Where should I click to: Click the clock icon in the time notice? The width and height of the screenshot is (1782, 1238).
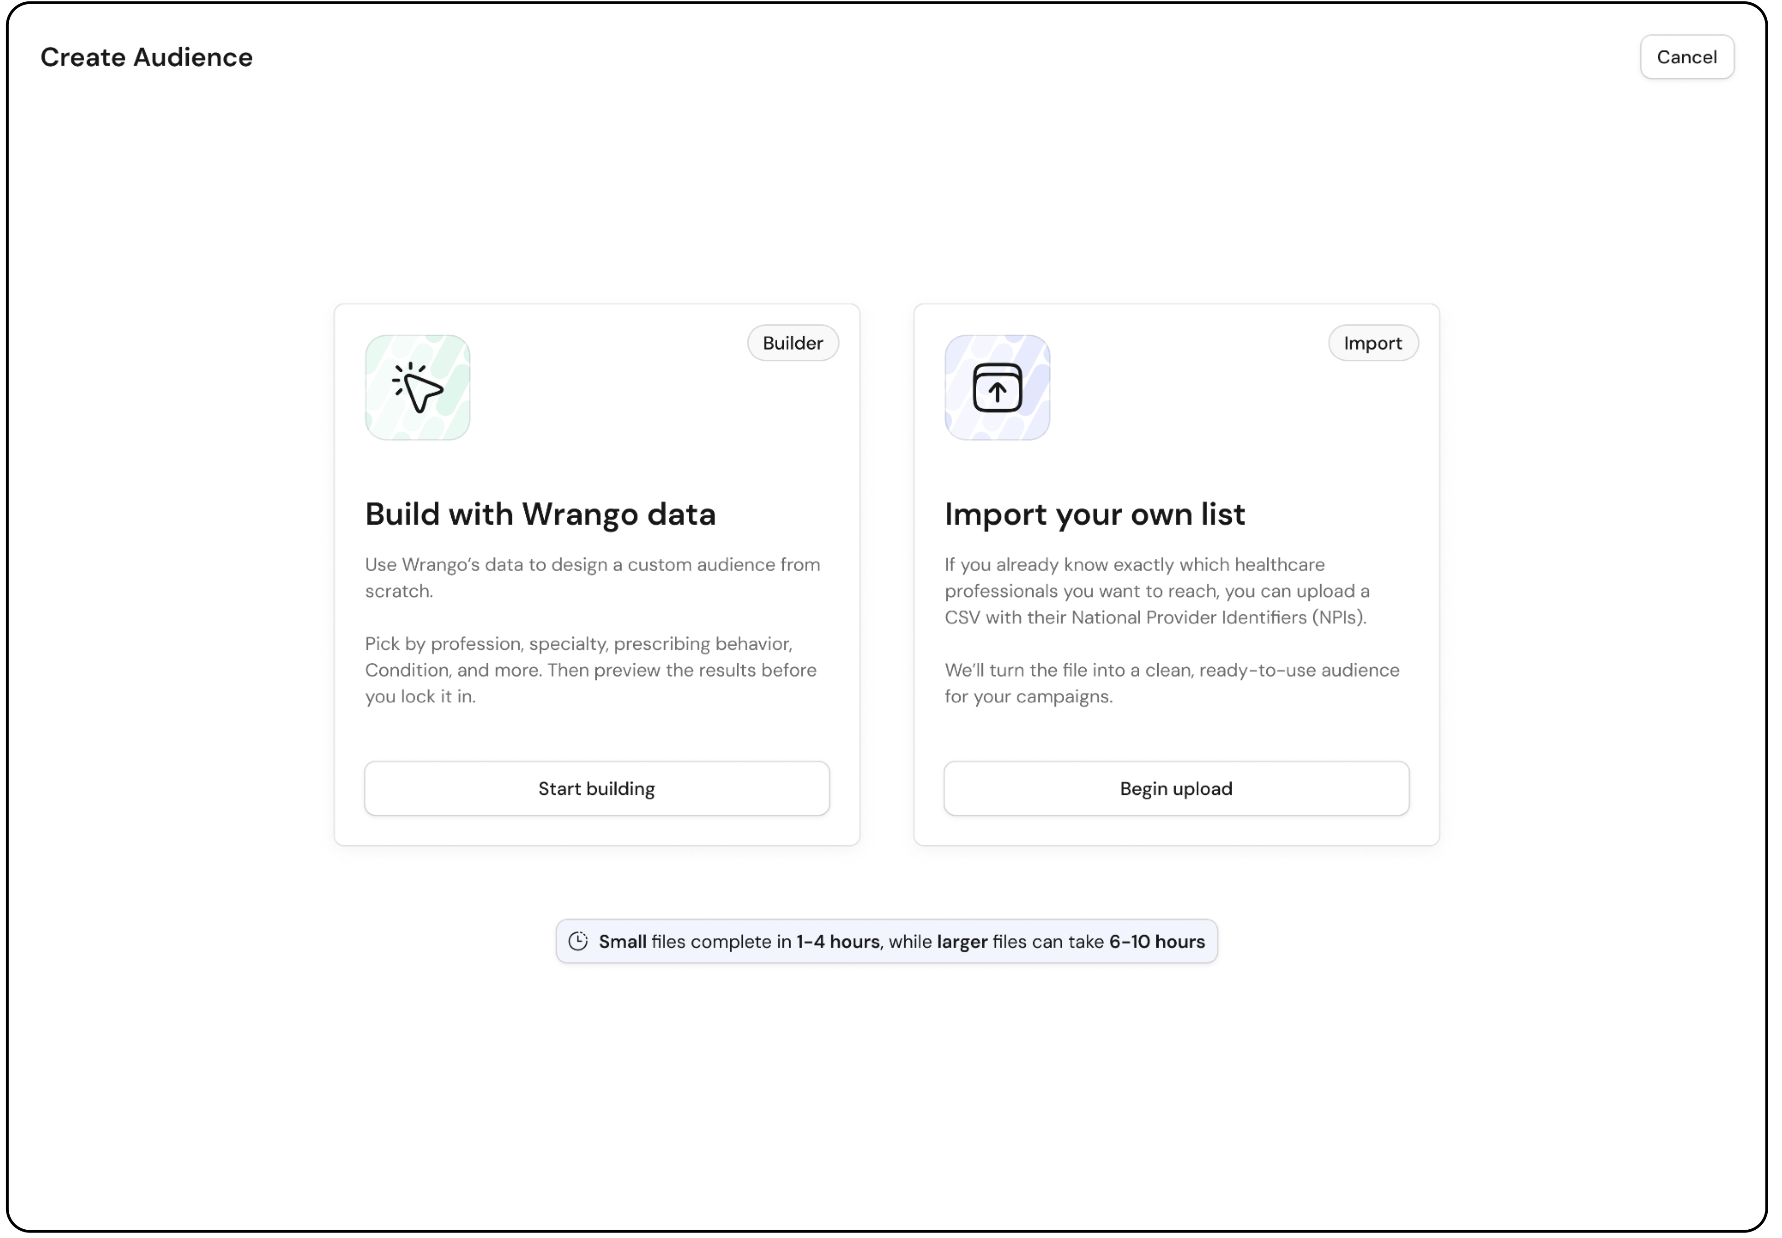pos(578,941)
